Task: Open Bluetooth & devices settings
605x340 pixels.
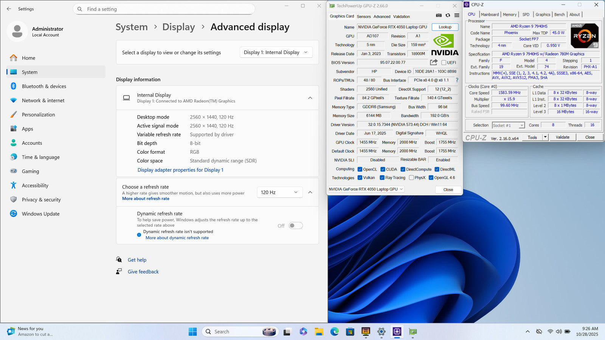Action: 44,86
